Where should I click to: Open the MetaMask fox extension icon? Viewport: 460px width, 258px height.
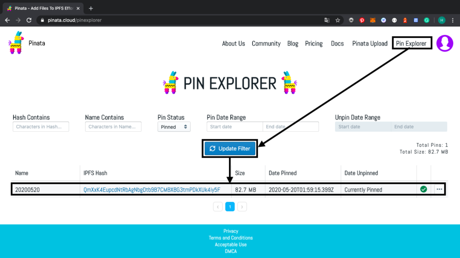pyautogui.click(x=372, y=20)
